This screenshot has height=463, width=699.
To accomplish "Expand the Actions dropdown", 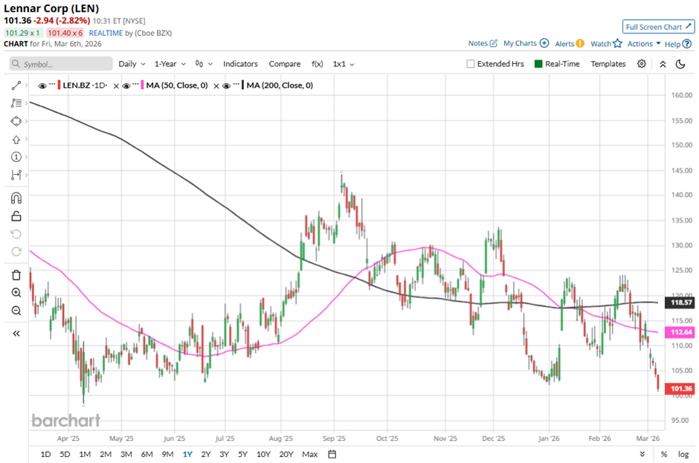I will pyautogui.click(x=644, y=43).
